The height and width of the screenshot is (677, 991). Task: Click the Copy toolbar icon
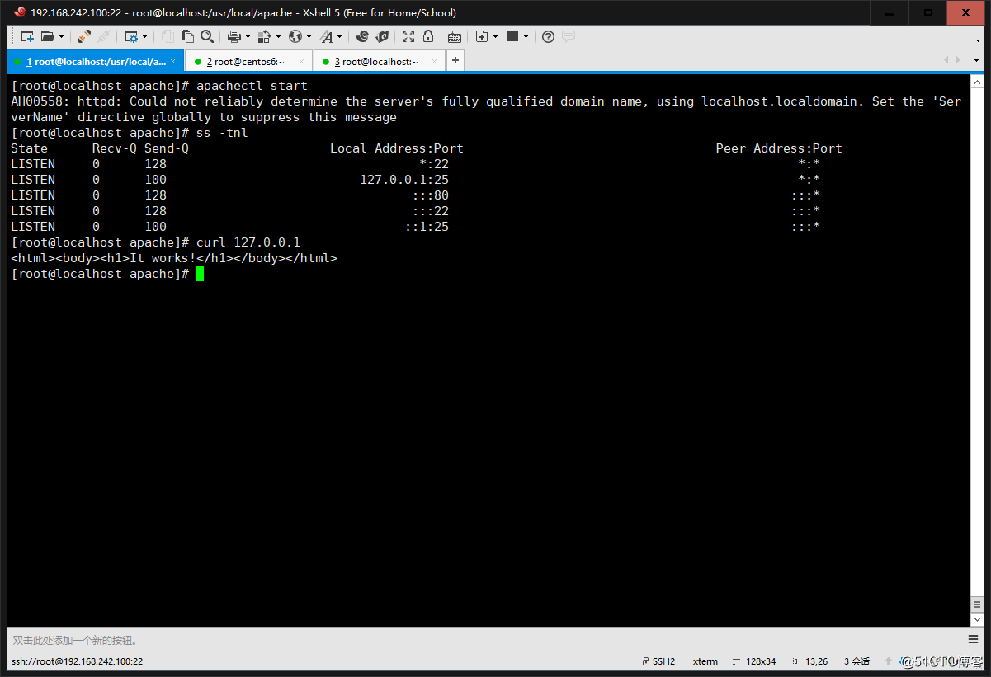[x=168, y=36]
